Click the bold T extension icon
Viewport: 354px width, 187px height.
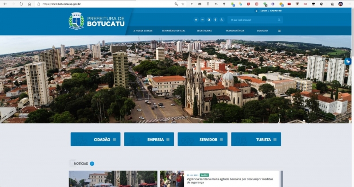208,4
